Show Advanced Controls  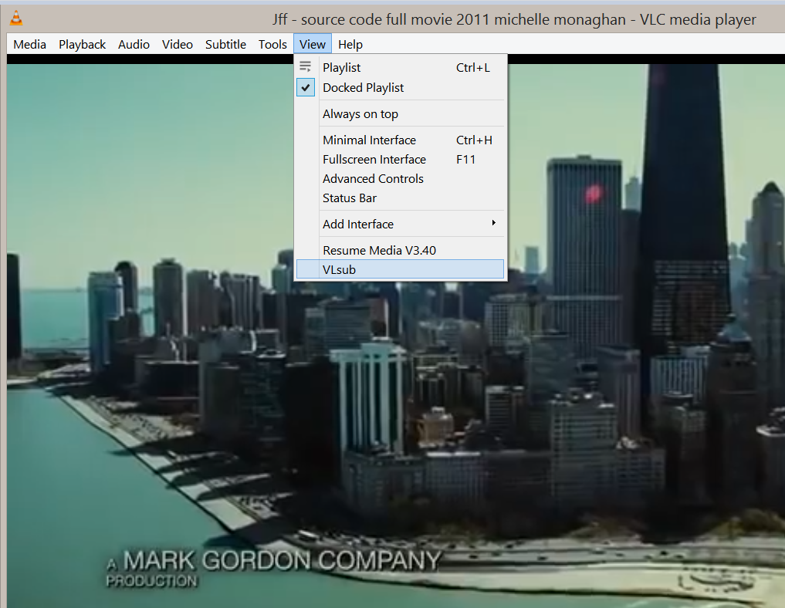(x=400, y=179)
